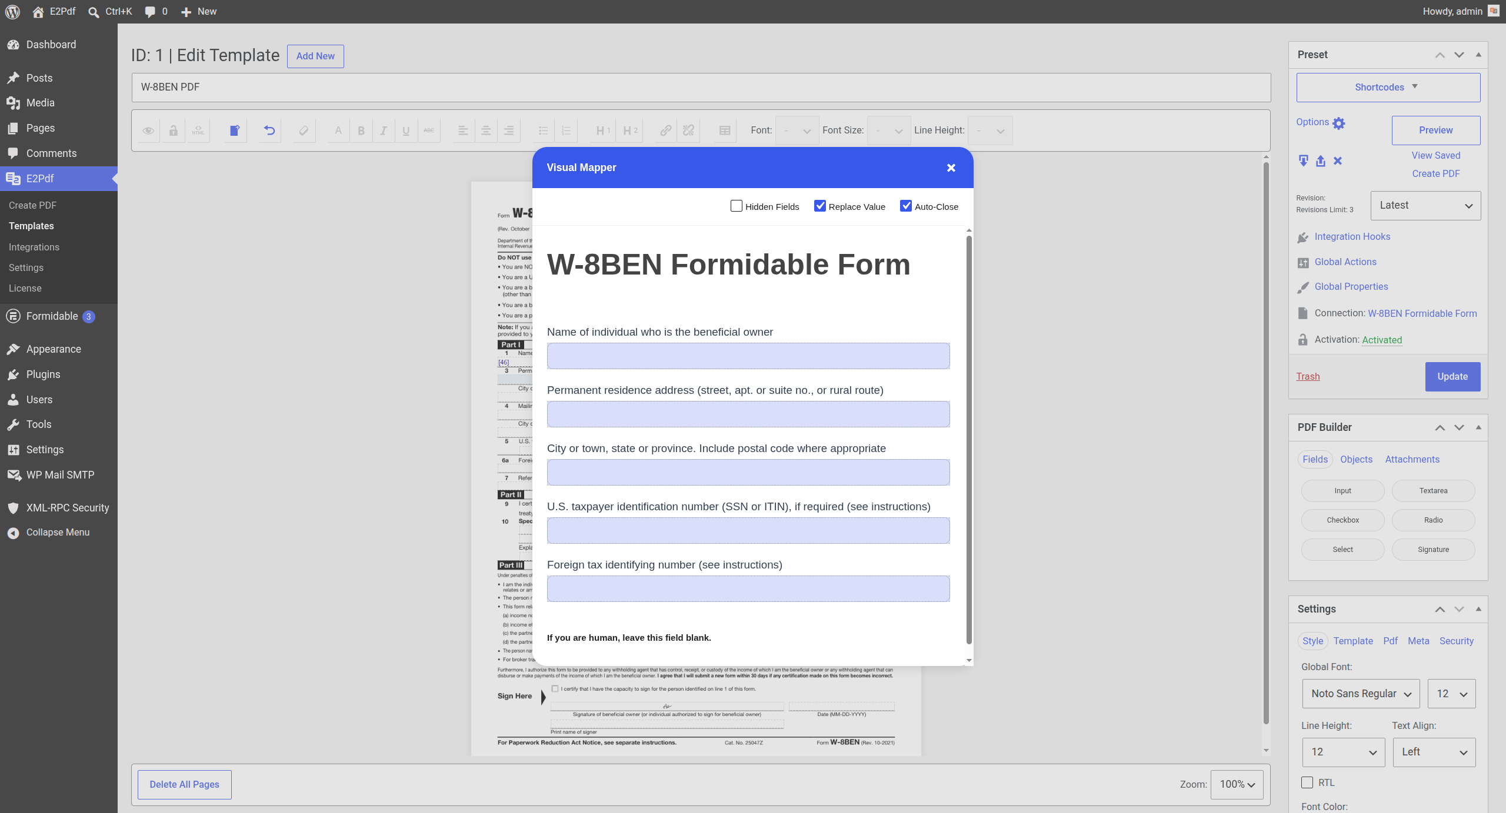This screenshot has width=1506, height=813.
Task: Click the insert table toolbar icon
Action: [x=725, y=131]
